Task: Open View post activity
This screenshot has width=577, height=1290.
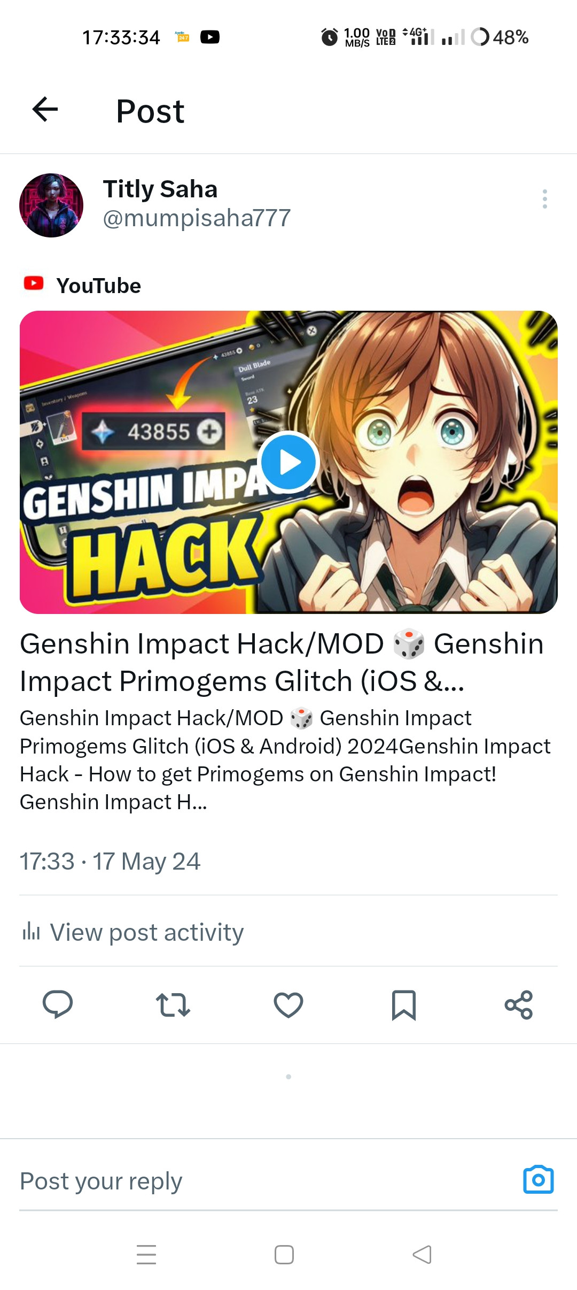Action: 133,932
